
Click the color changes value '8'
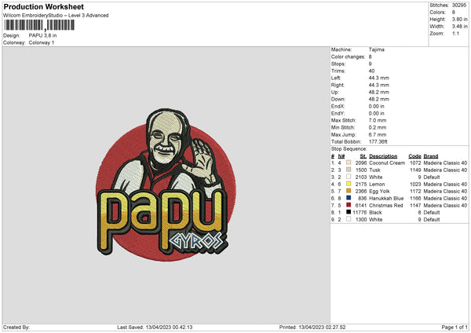tap(370, 57)
